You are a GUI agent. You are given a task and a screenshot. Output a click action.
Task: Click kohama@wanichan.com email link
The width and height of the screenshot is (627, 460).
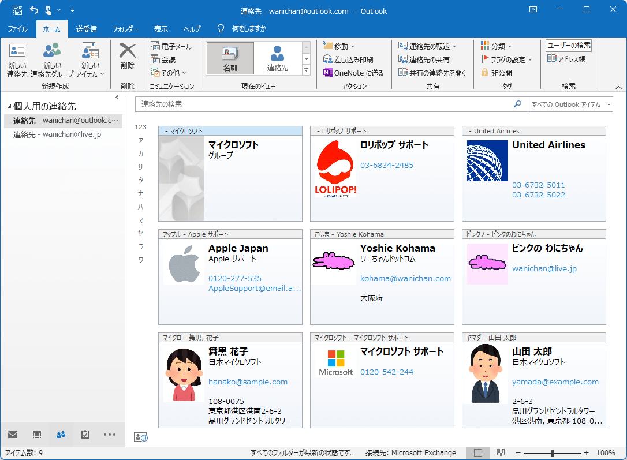405,279
